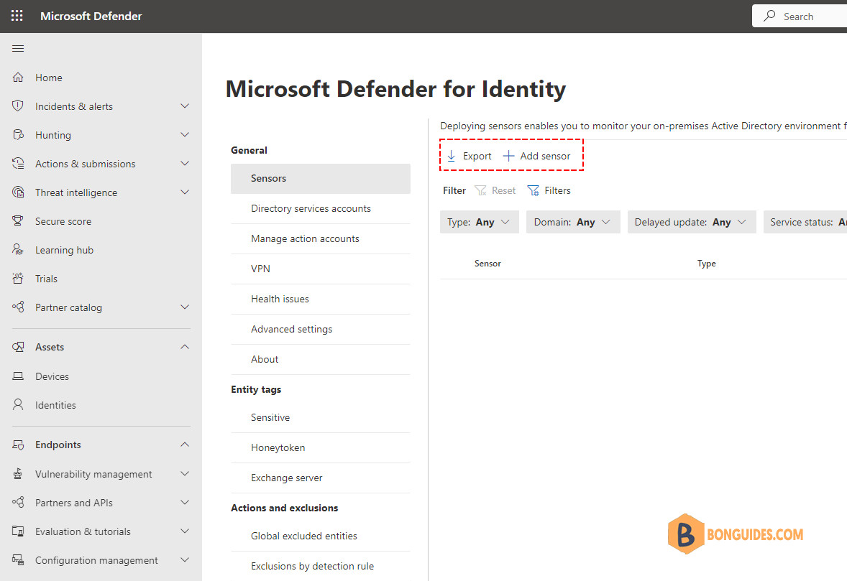The width and height of the screenshot is (847, 581).
Task: Sort by the Sensor column header
Action: coord(487,264)
